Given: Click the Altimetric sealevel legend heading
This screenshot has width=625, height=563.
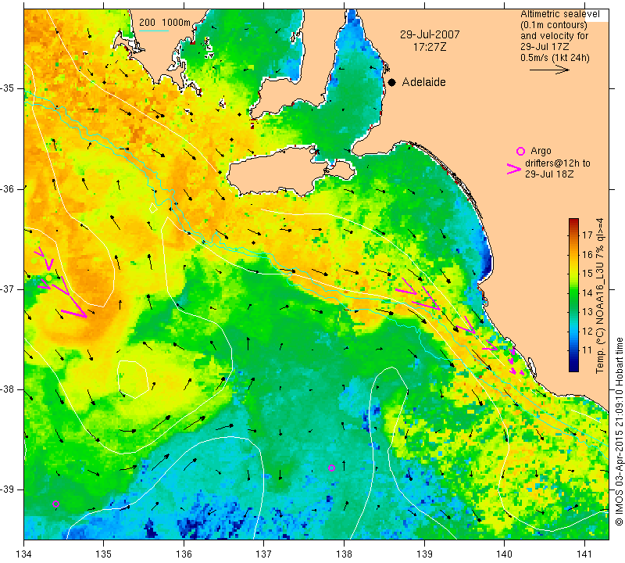Looking at the screenshot, I should (x=559, y=14).
